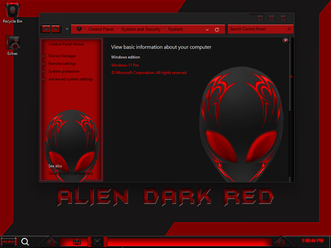Click the Microsoft Corporation copyright text
This screenshot has height=248, width=331.
point(149,73)
